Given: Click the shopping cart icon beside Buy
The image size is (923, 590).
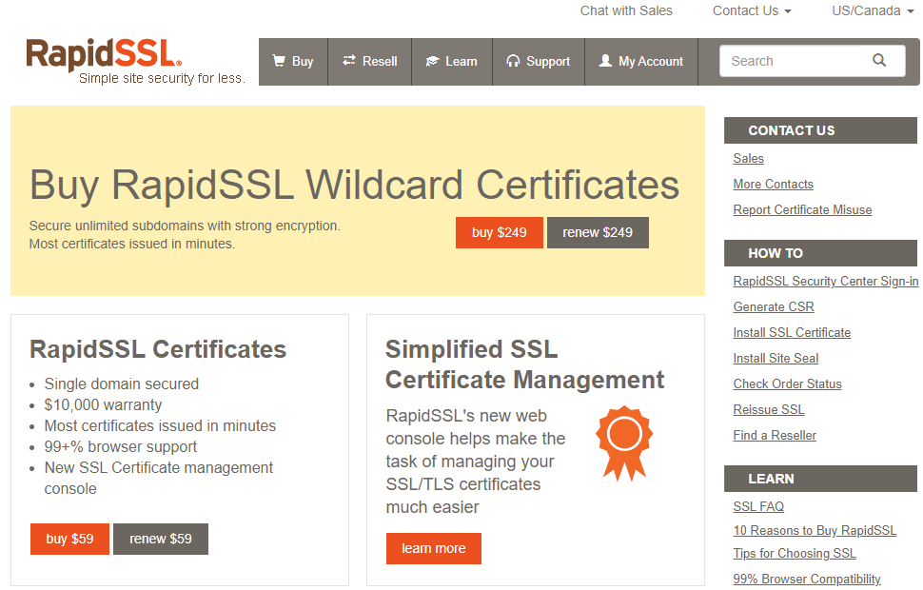Looking at the screenshot, I should click(x=279, y=61).
